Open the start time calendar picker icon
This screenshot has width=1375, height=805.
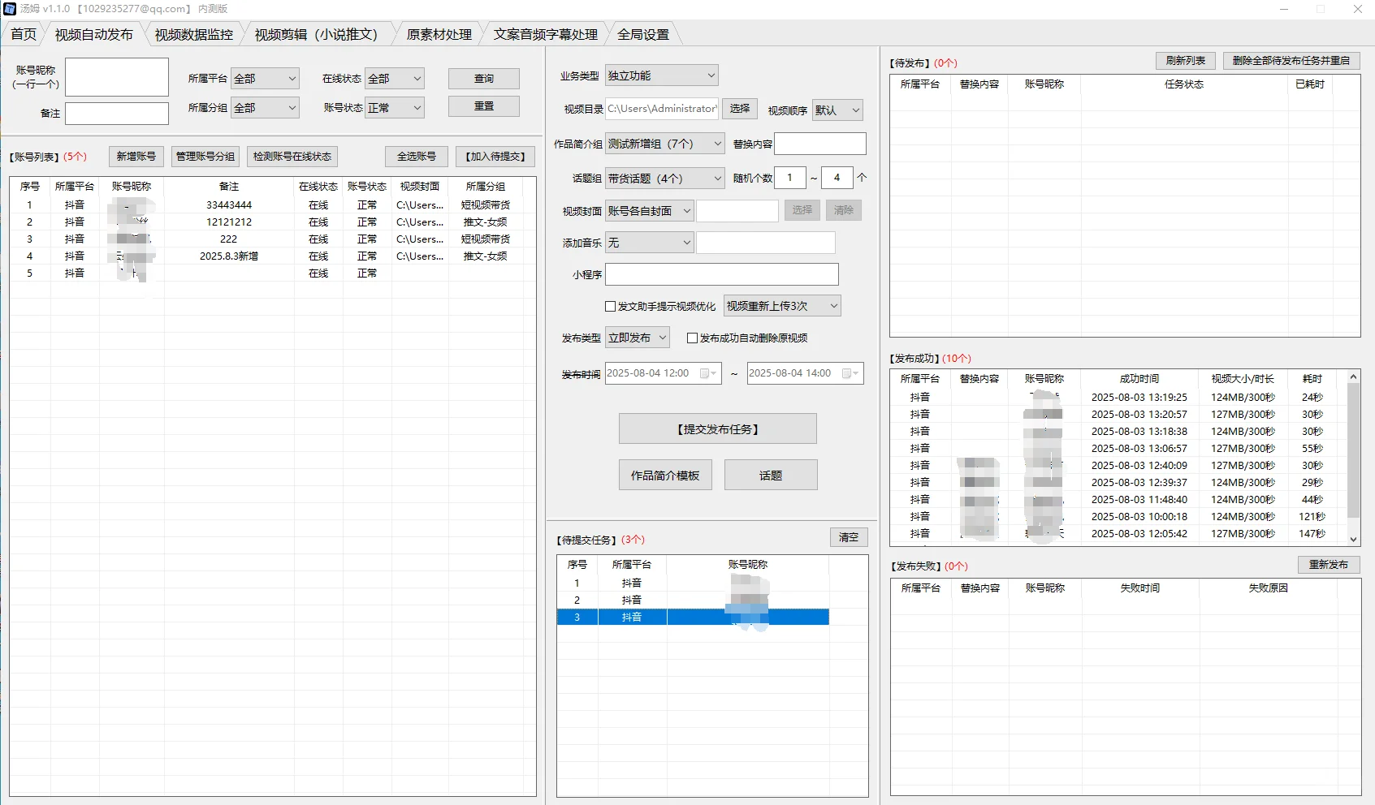pyautogui.click(x=707, y=373)
